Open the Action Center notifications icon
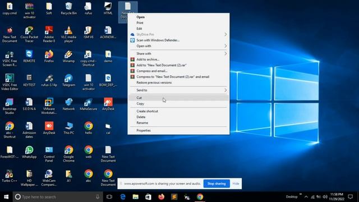The image size is (359, 202). click(350, 197)
